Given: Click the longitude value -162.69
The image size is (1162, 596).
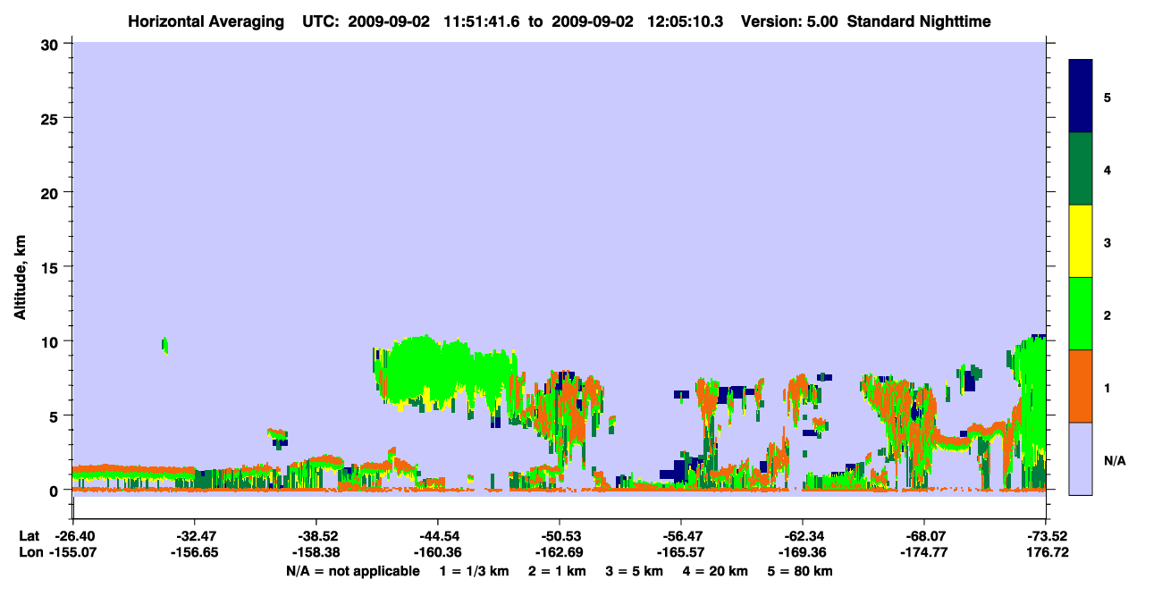Looking at the screenshot, I should click(x=559, y=552).
